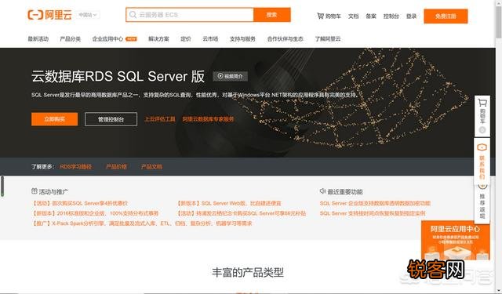
Task: Open the 企业应用中心 menu
Action: pos(107,39)
